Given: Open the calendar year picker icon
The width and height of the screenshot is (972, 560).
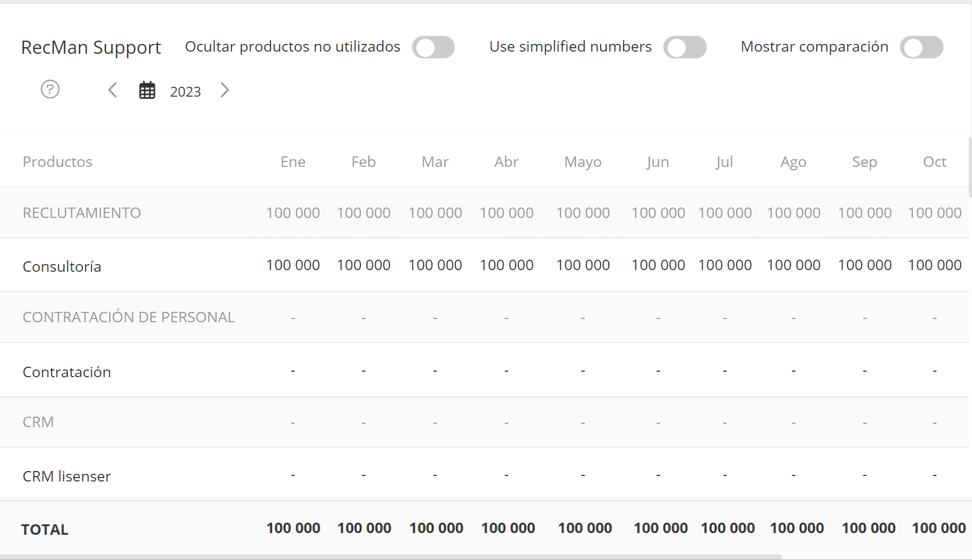Looking at the screenshot, I should point(147,90).
